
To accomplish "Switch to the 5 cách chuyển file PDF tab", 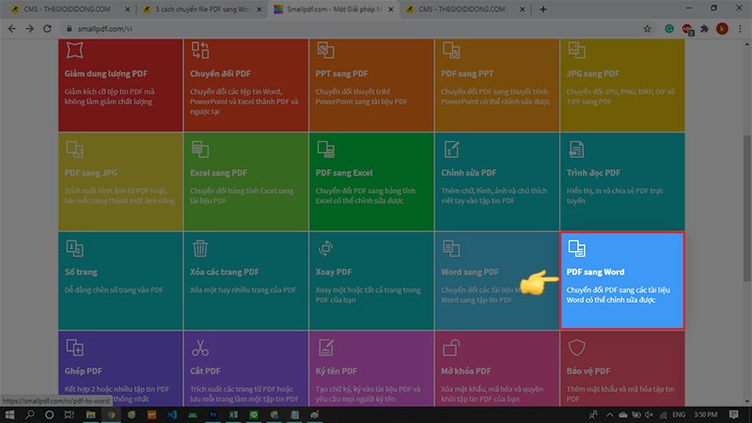I will tap(201, 9).
